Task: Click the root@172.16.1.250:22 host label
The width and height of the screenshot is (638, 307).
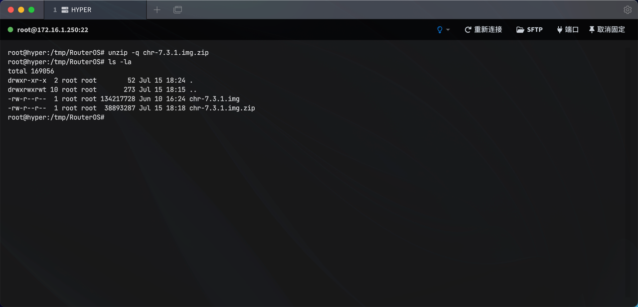Action: coord(53,30)
